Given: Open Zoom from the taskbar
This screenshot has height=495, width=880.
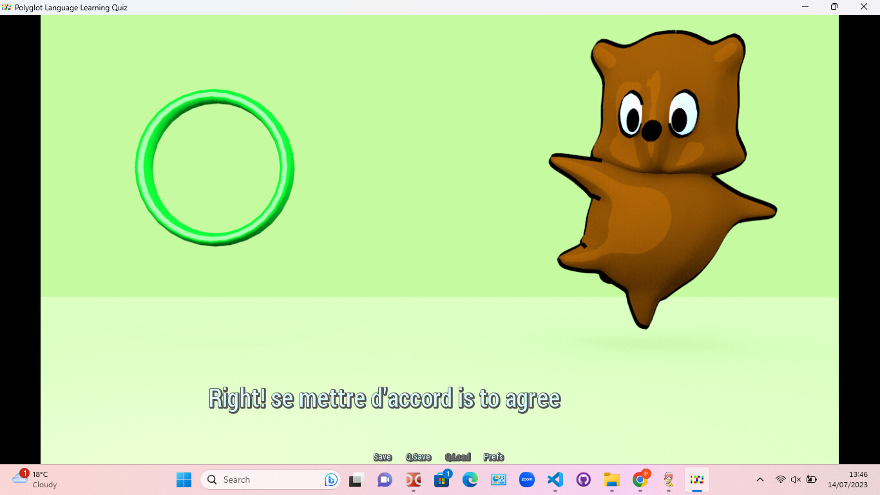Looking at the screenshot, I should (526, 480).
